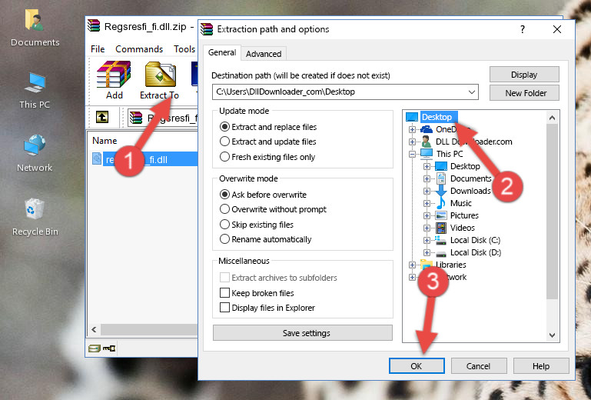Enable Keep broken files checkbox

coord(224,293)
